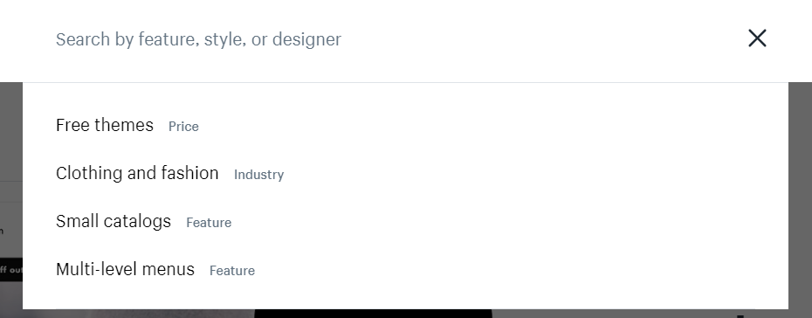The width and height of the screenshot is (812, 318).
Task: Click the partially hidden black badge at left edge
Action: (10, 270)
